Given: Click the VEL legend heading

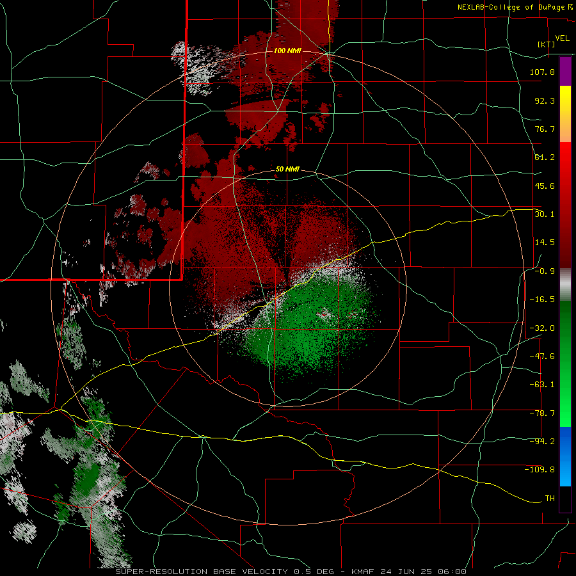Looking at the screenshot, I should click(x=562, y=38).
